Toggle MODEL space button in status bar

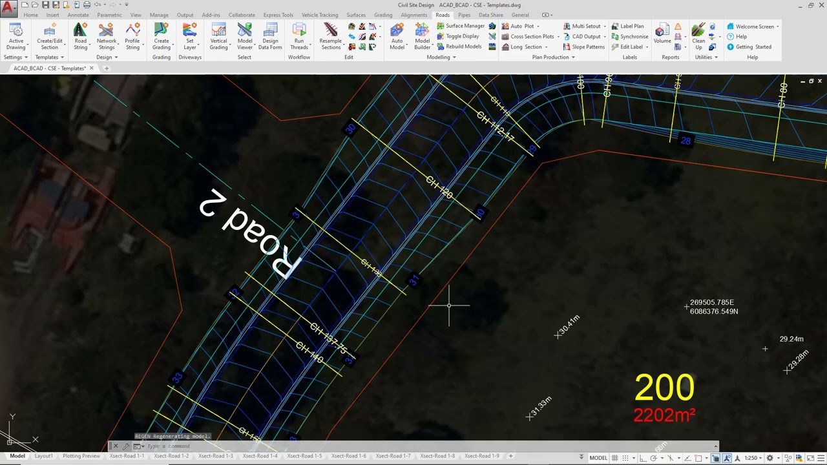[x=598, y=458]
